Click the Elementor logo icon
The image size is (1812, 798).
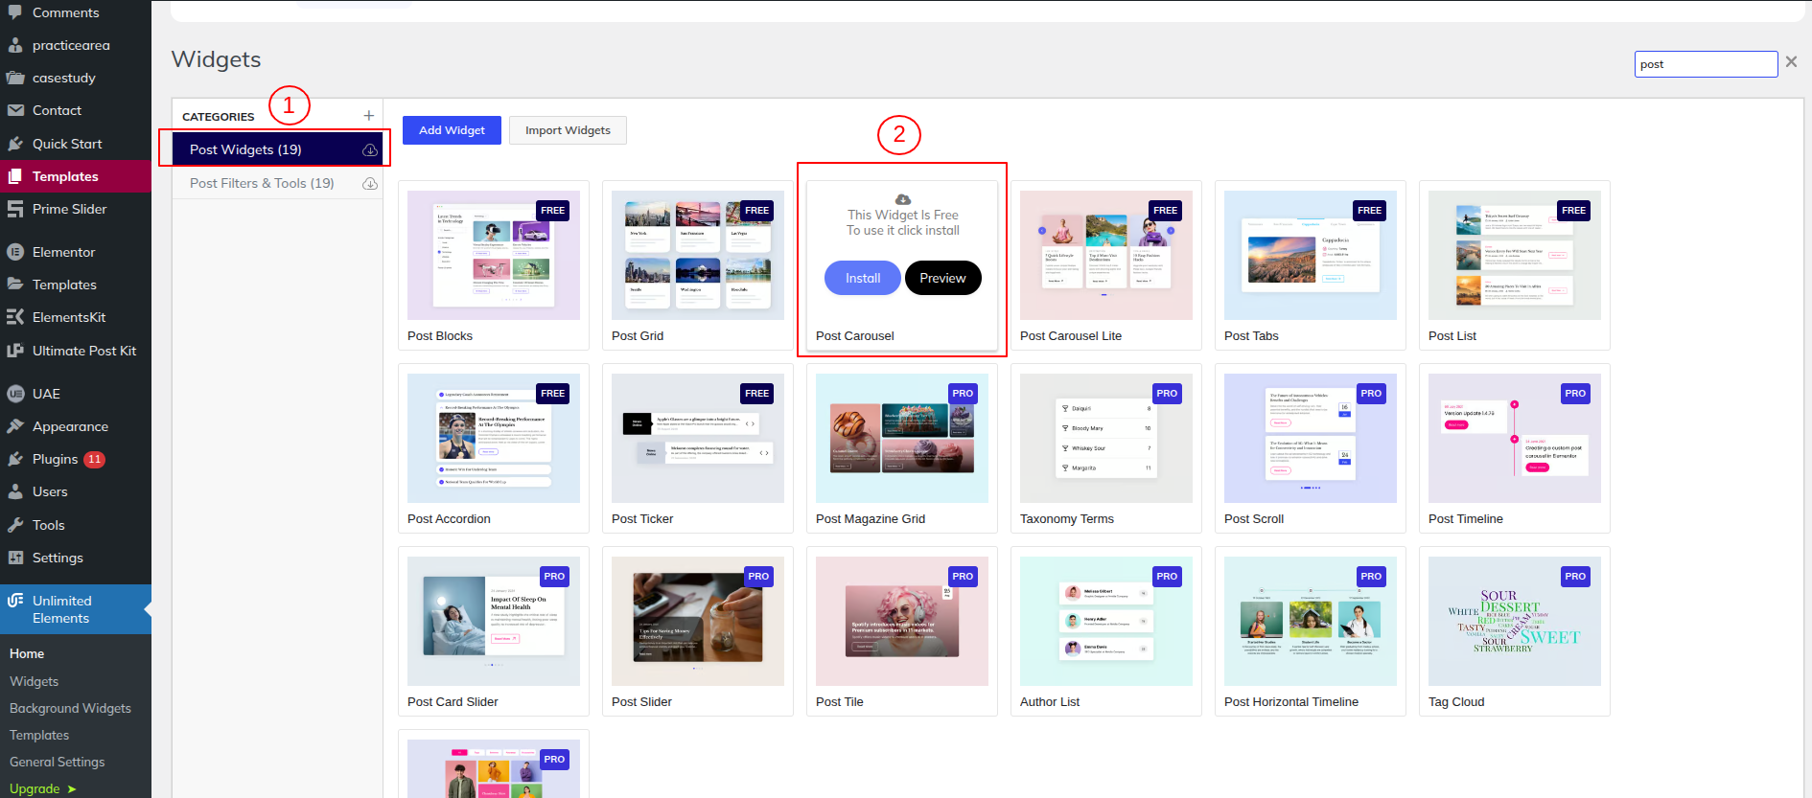(15, 252)
